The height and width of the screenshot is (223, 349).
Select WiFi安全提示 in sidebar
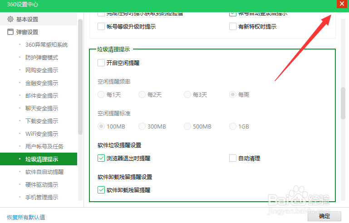tap(42, 134)
